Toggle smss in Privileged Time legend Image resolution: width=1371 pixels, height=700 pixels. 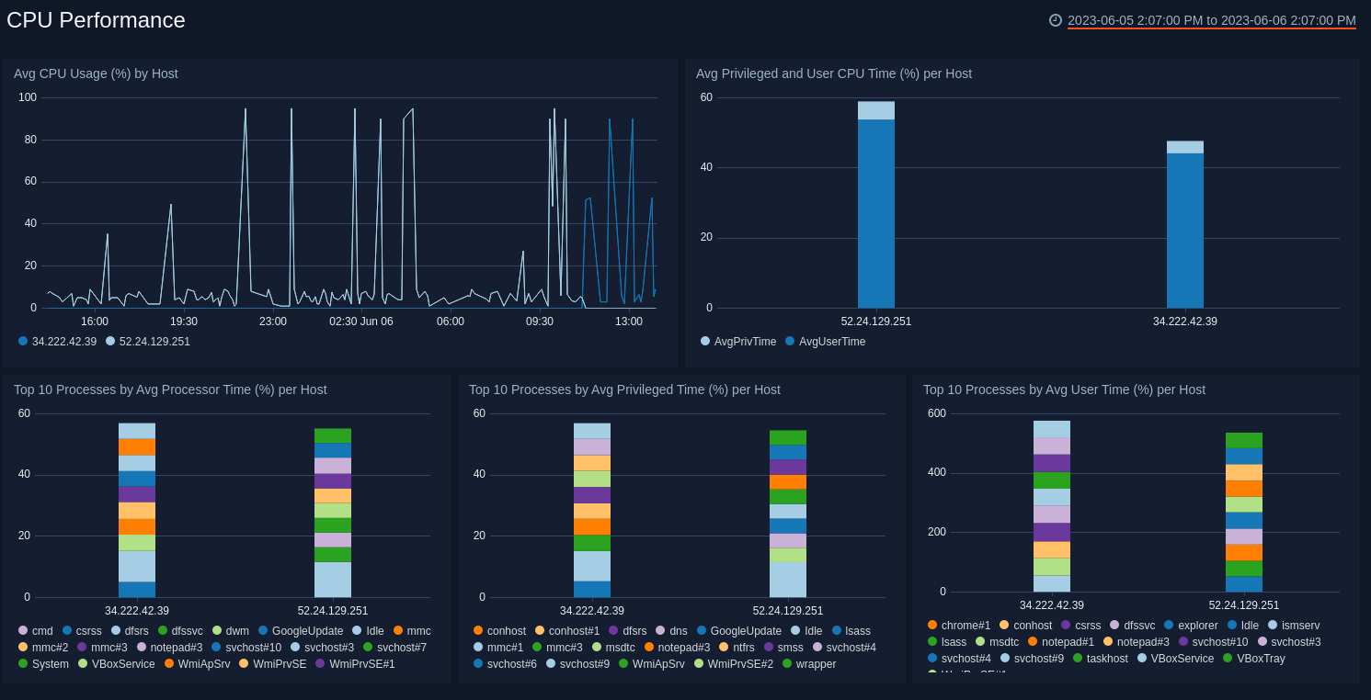click(x=783, y=648)
